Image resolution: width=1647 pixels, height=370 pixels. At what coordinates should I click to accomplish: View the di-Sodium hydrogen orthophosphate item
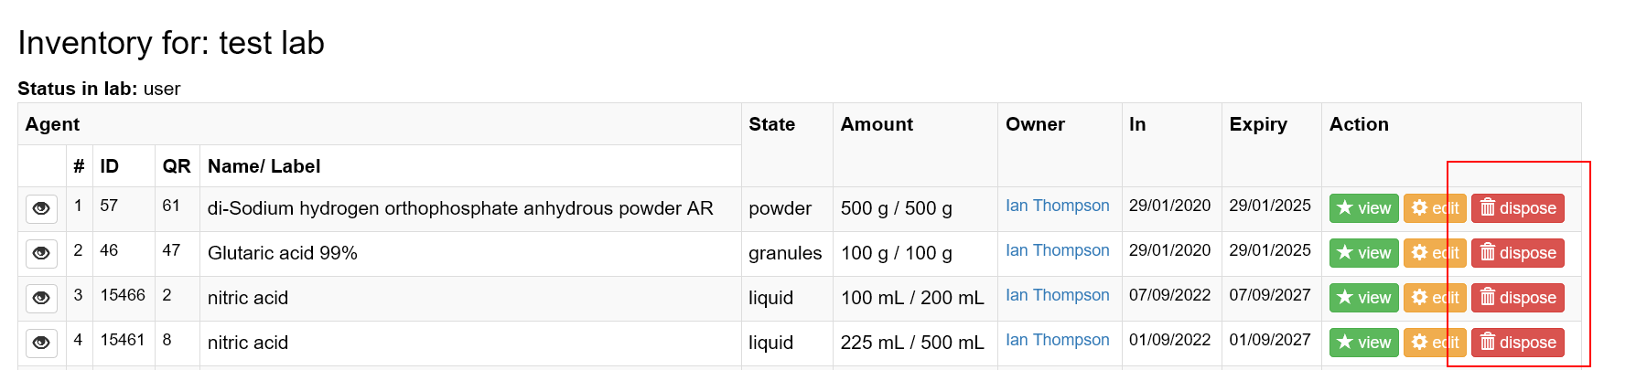[x=1363, y=208]
